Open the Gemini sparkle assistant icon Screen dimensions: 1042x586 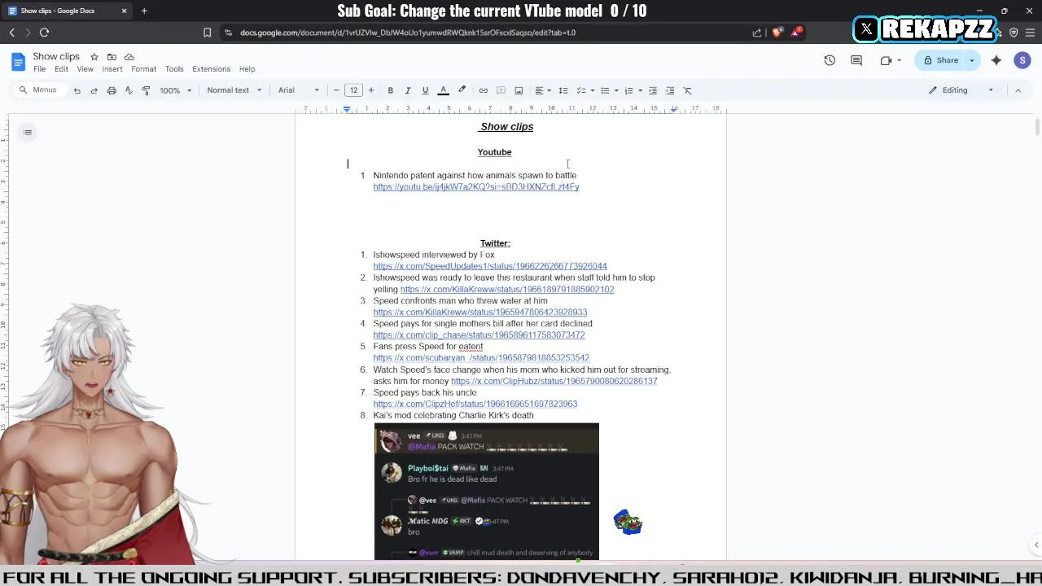996,60
